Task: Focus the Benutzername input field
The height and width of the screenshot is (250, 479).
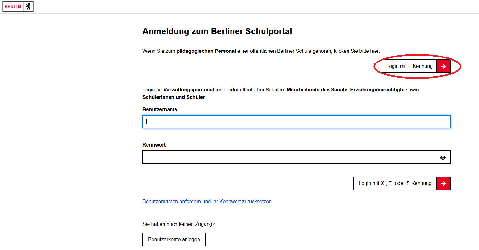Action: [296, 122]
